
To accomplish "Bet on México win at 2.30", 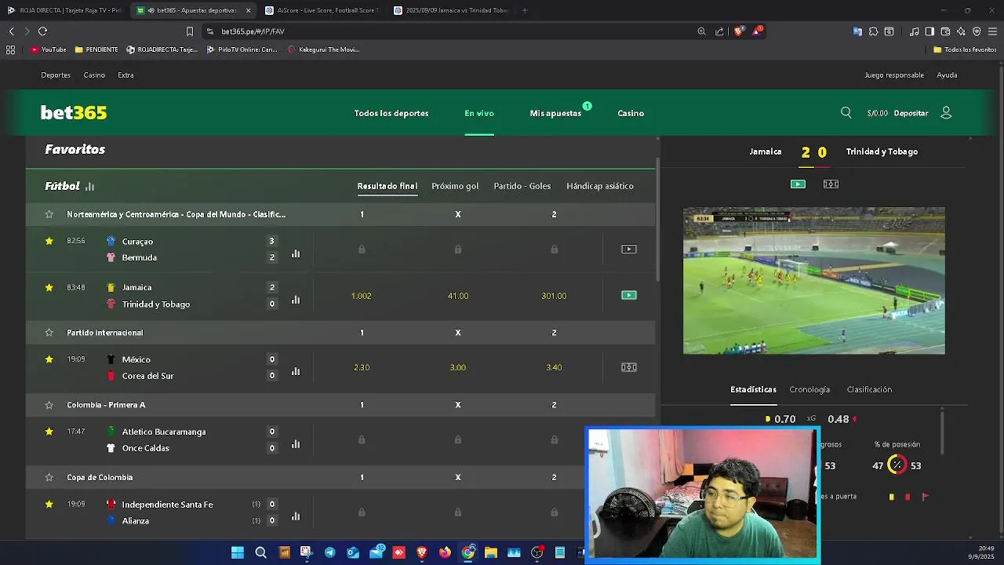I will 362,367.
